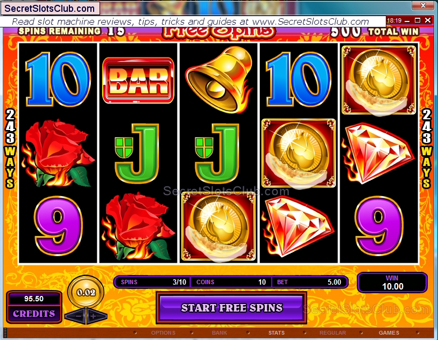The height and width of the screenshot is (340, 438).
Task: Click the SecretSlotsClub.com title label
Action: (x=50, y=9)
